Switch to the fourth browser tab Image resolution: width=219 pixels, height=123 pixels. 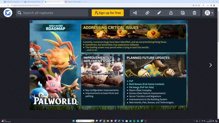coord(74,2)
